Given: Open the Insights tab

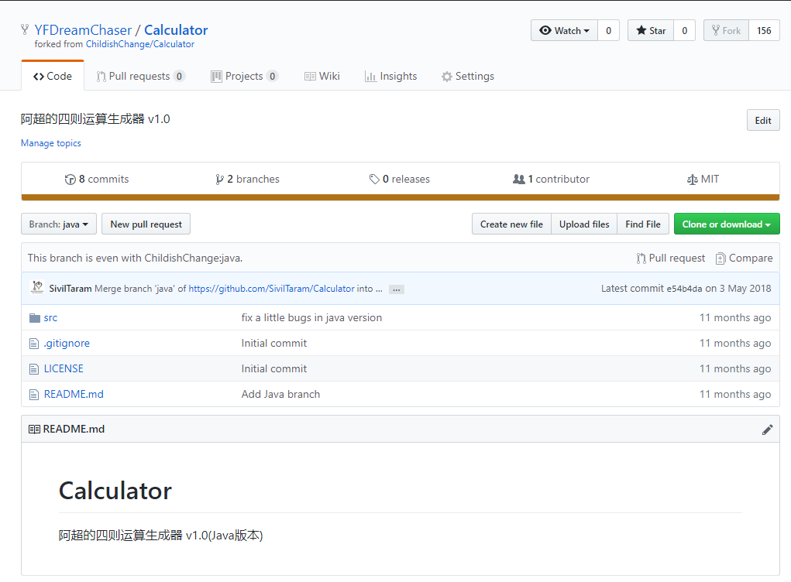Looking at the screenshot, I should click(x=391, y=76).
